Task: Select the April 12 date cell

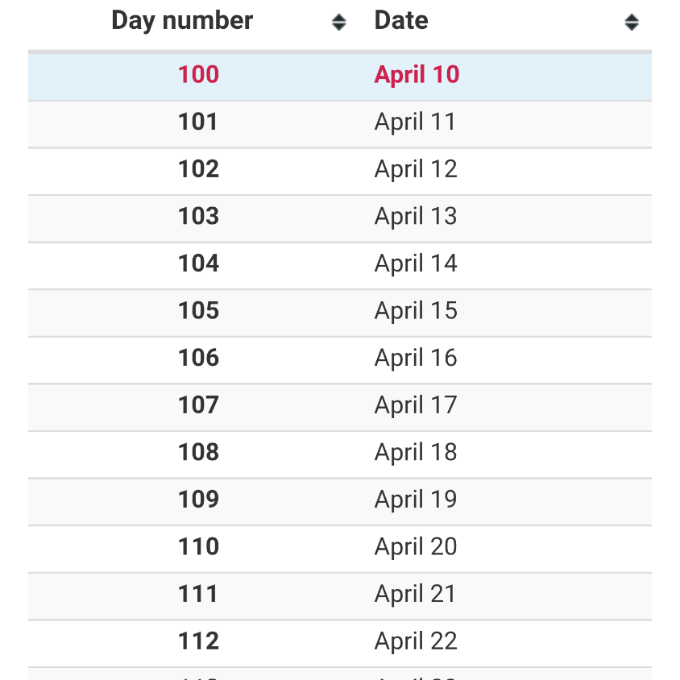Action: pyautogui.click(x=416, y=169)
